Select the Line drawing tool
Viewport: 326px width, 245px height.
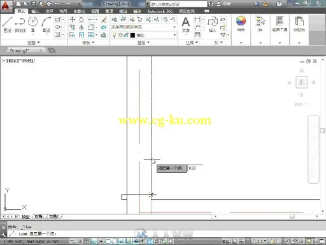(7, 24)
